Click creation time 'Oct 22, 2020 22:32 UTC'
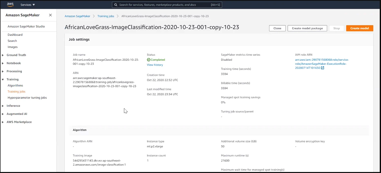 (x=162, y=80)
